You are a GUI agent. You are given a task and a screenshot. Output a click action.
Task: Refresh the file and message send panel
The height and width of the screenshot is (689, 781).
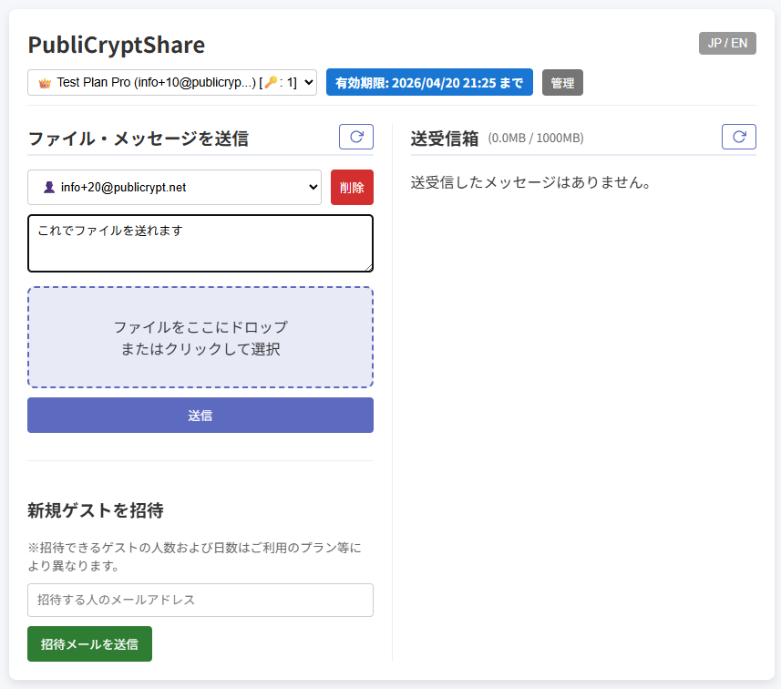[x=356, y=137]
